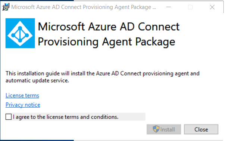Tick the license agreement checkbox
The image size is (232, 141).
9,117
